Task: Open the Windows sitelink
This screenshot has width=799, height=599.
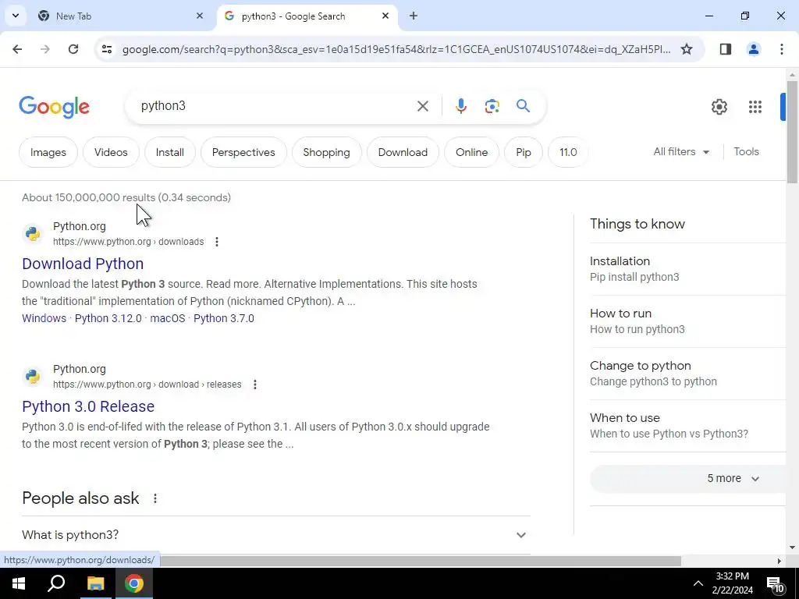Action: 44,318
